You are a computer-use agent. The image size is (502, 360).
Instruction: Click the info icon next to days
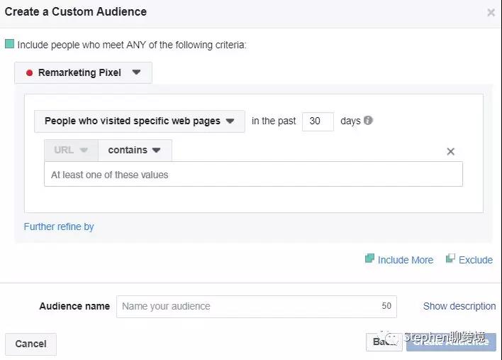tap(368, 121)
